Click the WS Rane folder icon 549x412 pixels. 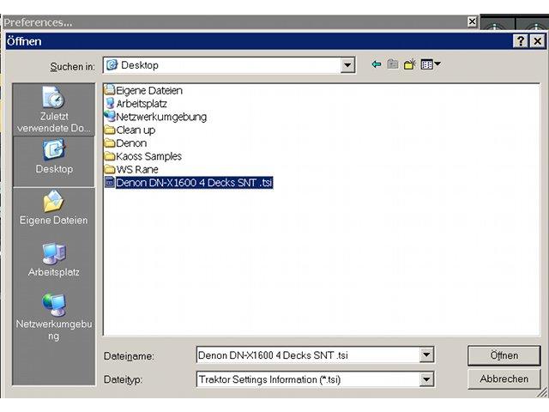[110, 170]
